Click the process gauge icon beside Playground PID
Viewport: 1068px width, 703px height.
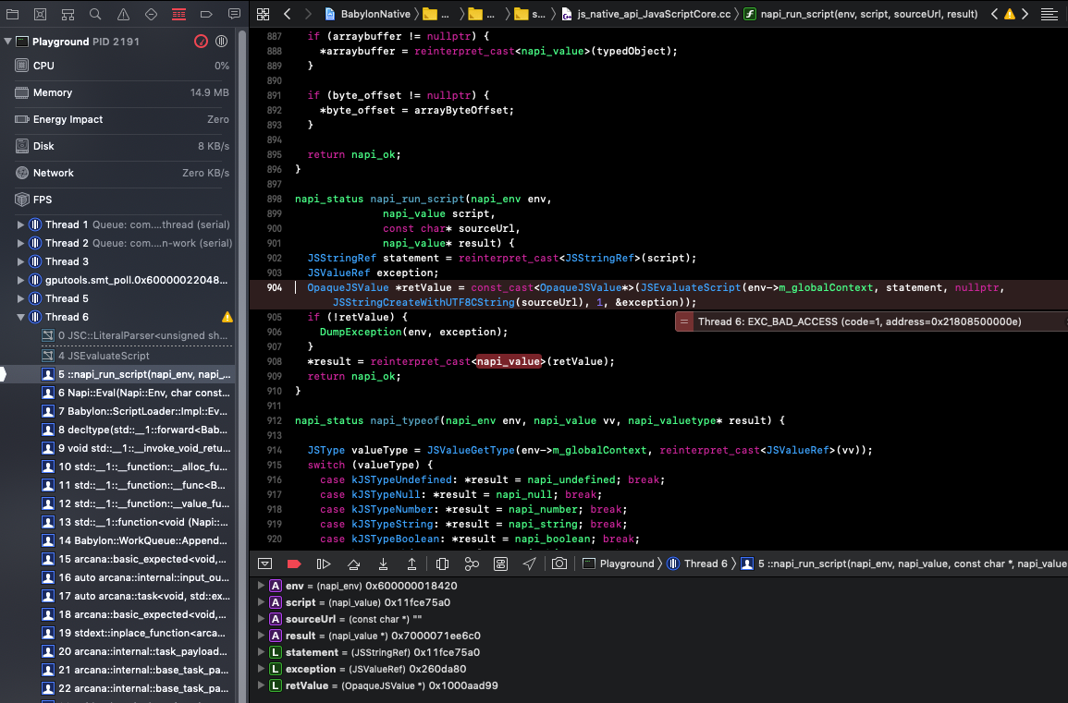(201, 42)
